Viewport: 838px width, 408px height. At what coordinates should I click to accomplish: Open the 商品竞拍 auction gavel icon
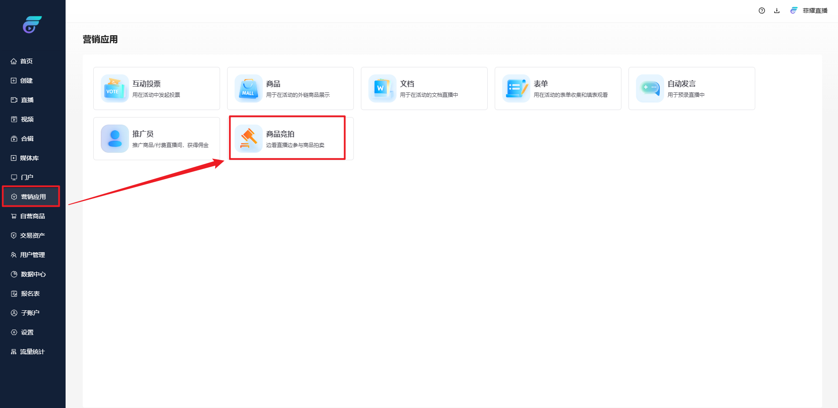point(248,139)
